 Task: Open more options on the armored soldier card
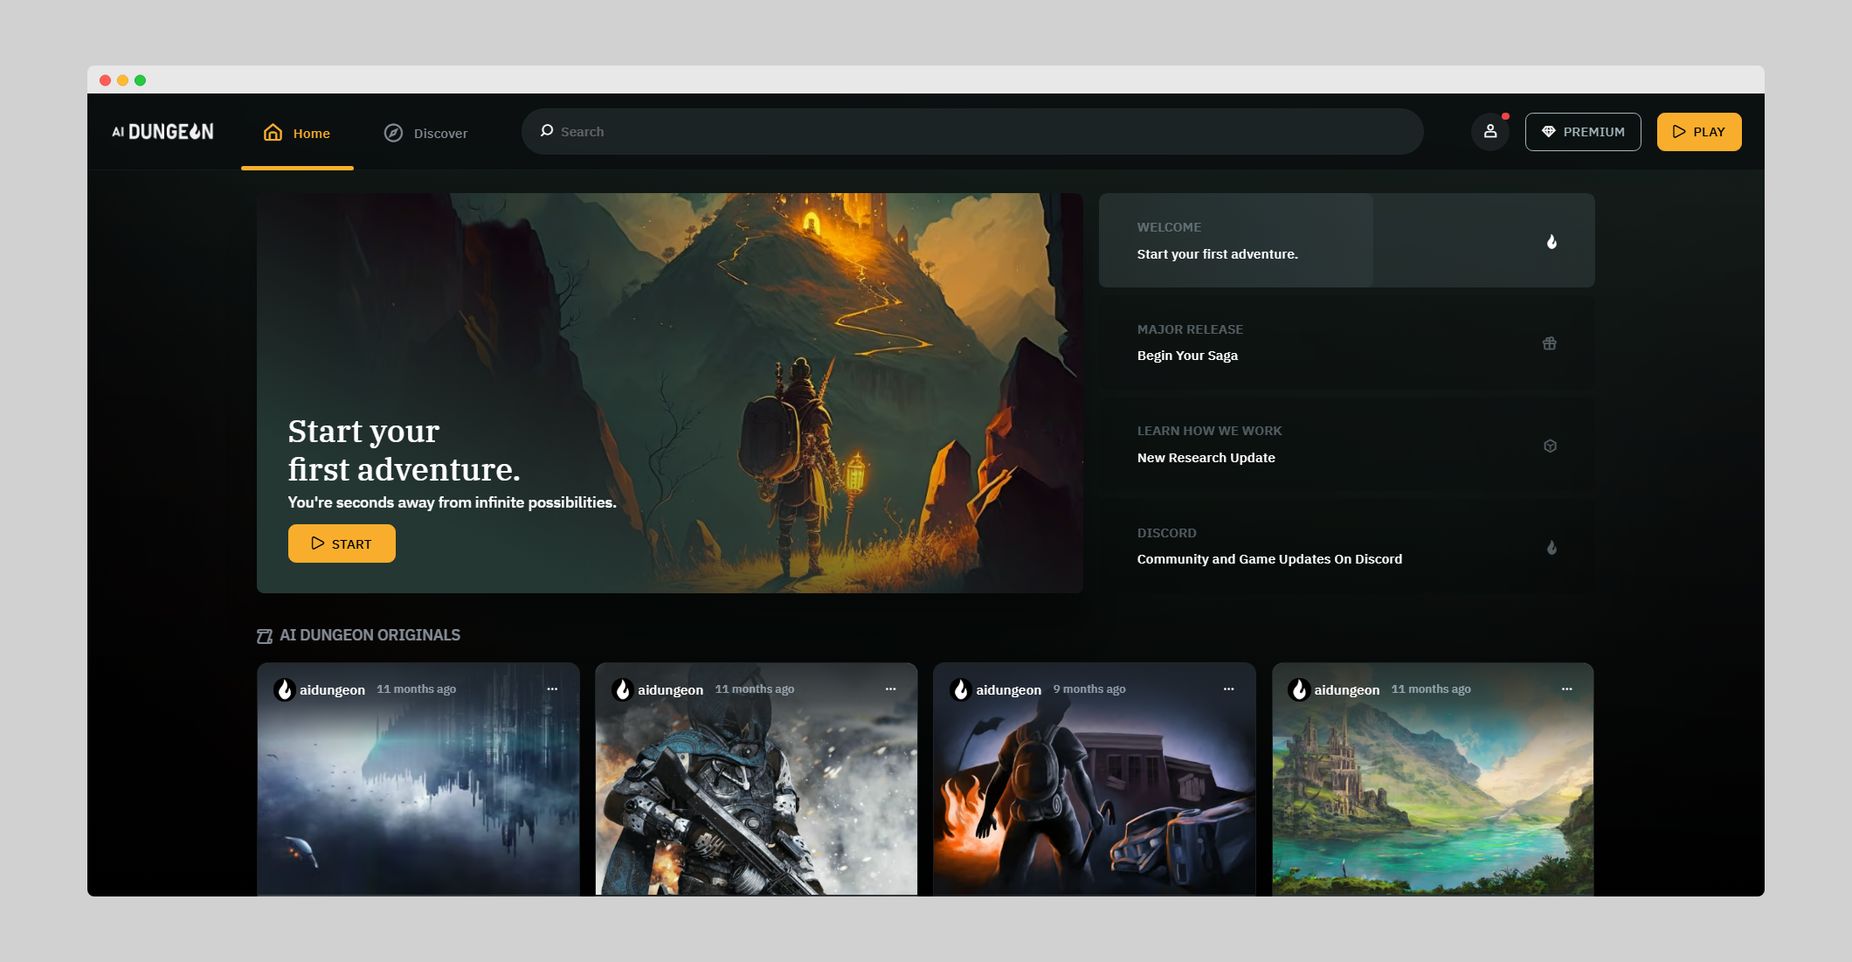(x=890, y=689)
